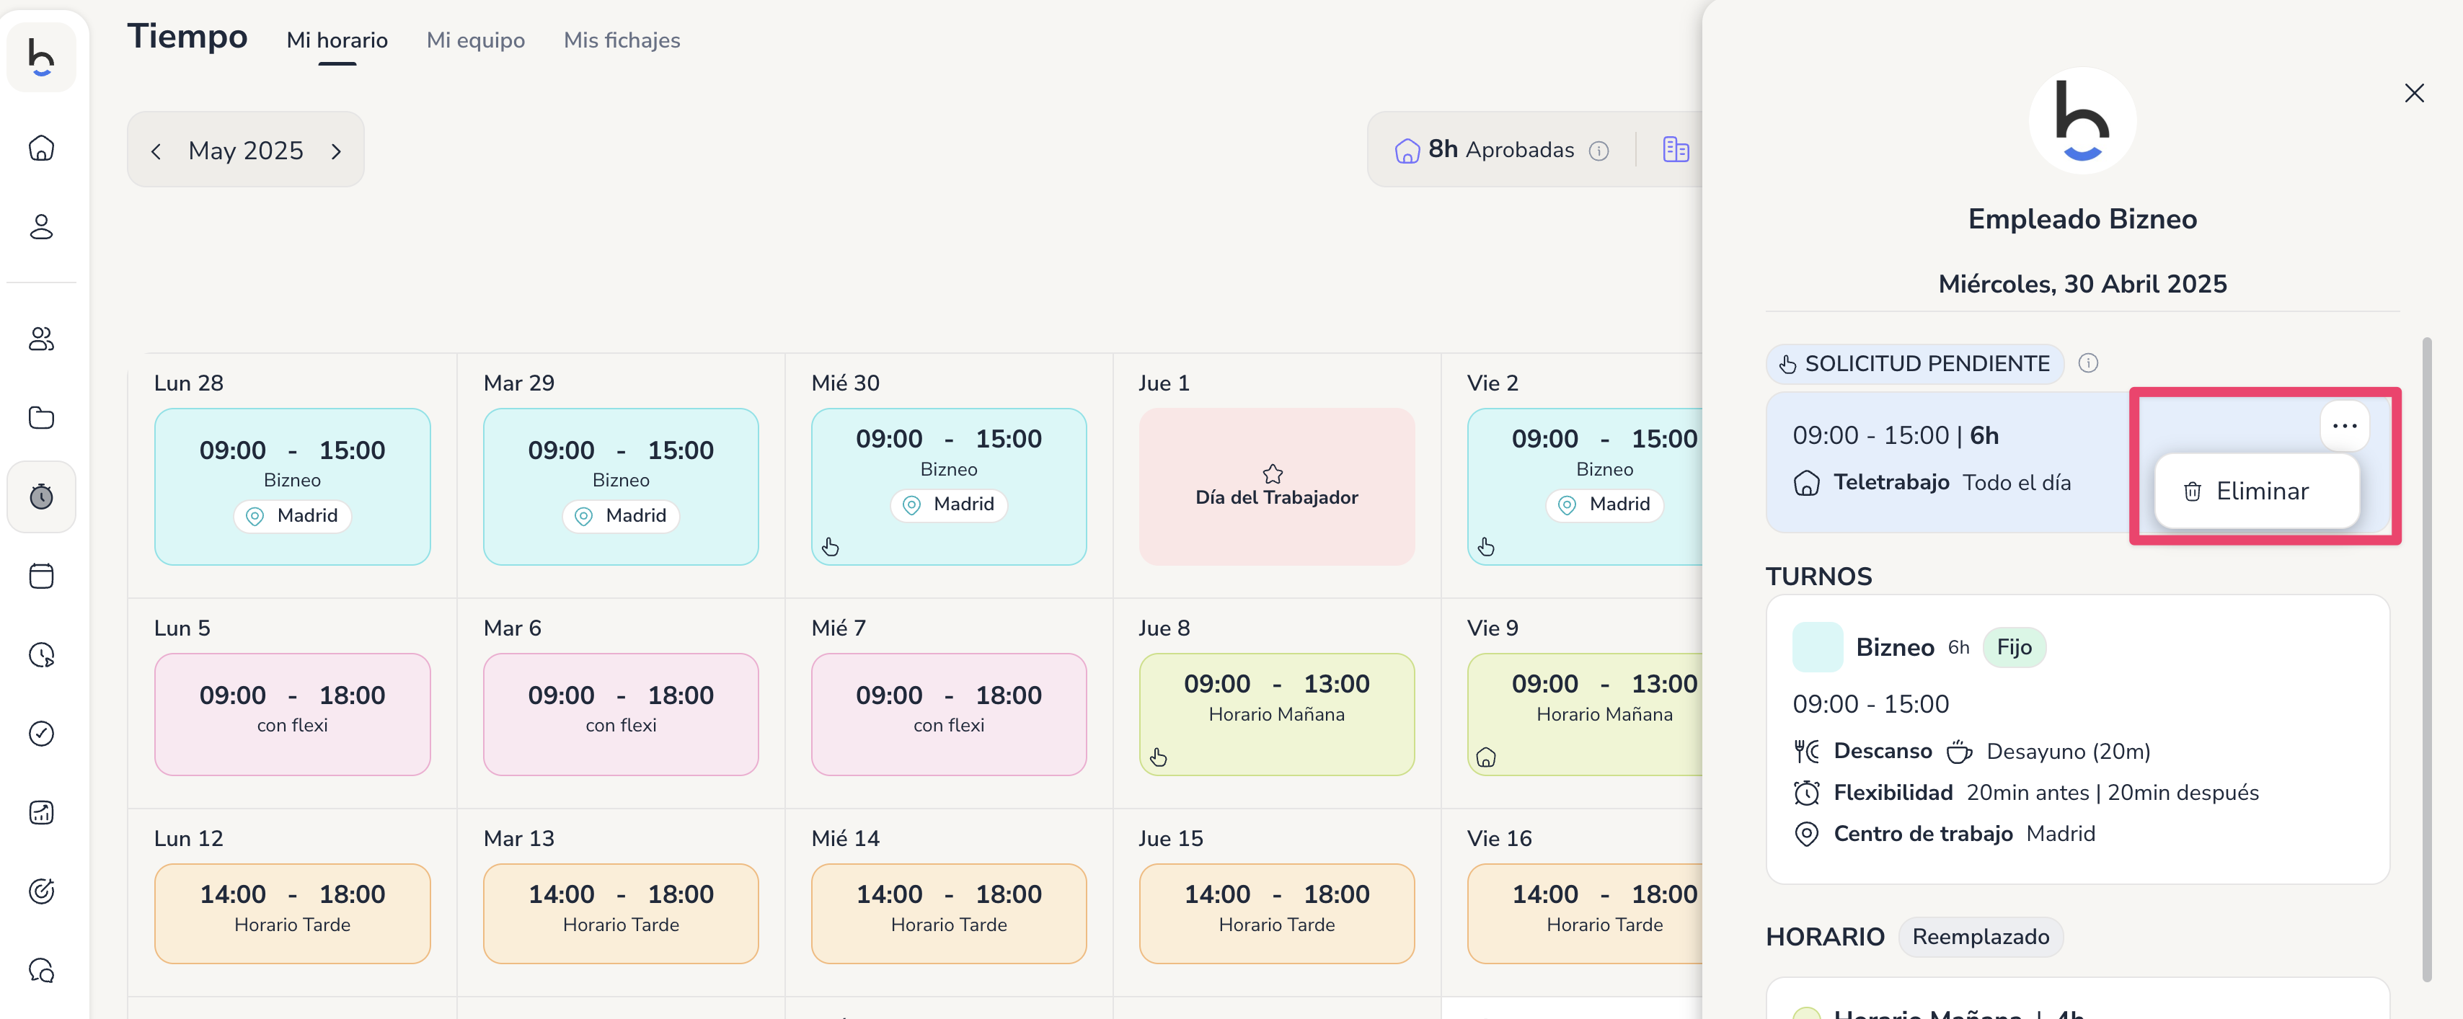Choose Eliminar from the context menu

tap(2257, 491)
